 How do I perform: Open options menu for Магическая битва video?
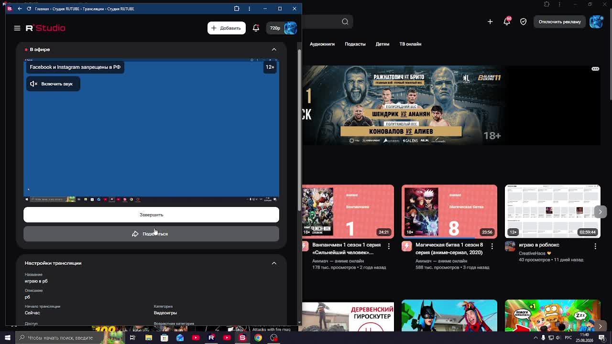(x=492, y=246)
